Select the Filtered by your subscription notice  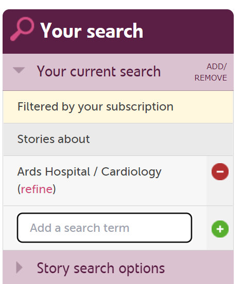pyautogui.click(x=118, y=107)
